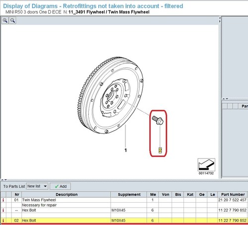This screenshot has width=248, height=225.
Task: Open the New list dropdown
Action: [37, 186]
